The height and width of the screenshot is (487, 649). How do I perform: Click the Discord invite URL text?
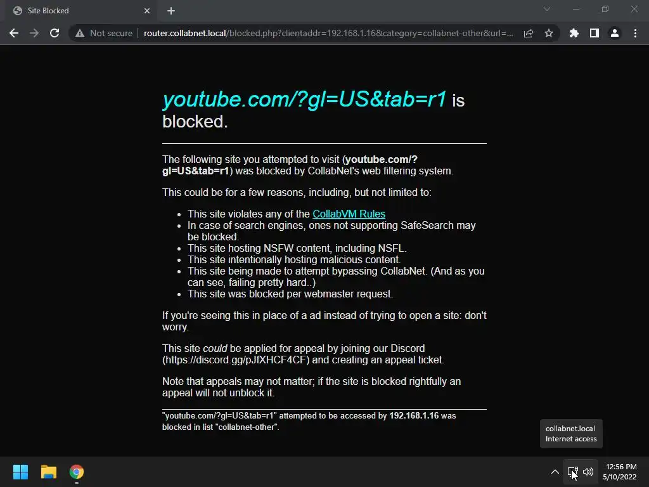click(x=236, y=360)
